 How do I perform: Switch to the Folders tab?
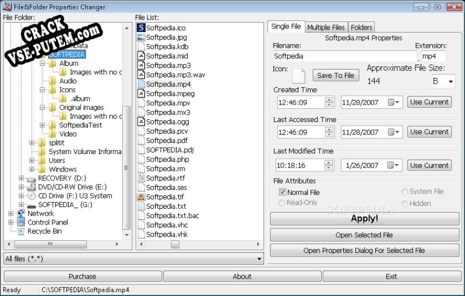pyautogui.click(x=361, y=27)
